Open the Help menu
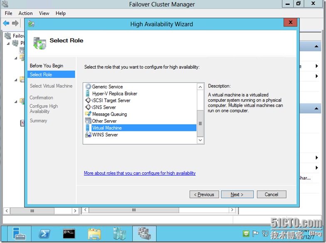This screenshot has height=243, width=326. point(61,13)
